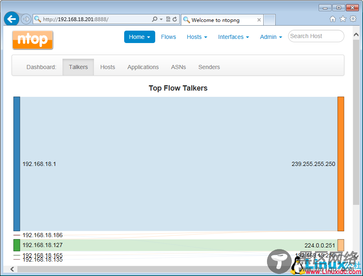Screen dimensions: 363x276
Task: Refresh the page with reload icon
Action: tap(175, 19)
